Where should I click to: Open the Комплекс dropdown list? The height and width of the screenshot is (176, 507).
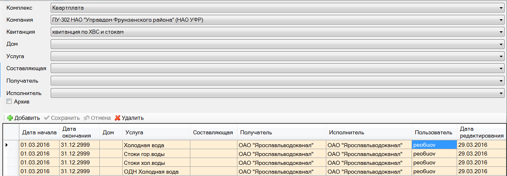(501, 8)
